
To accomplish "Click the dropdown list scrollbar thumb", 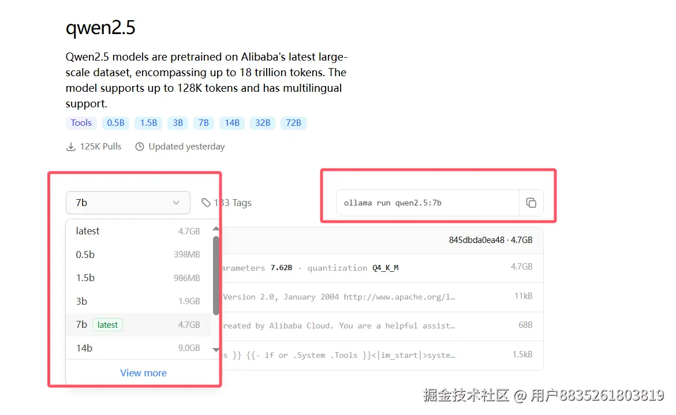I will [x=216, y=275].
